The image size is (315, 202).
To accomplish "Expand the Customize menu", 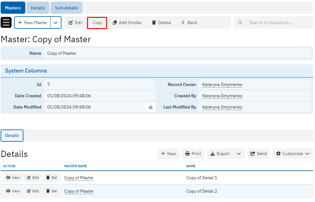I will pos(293,154).
